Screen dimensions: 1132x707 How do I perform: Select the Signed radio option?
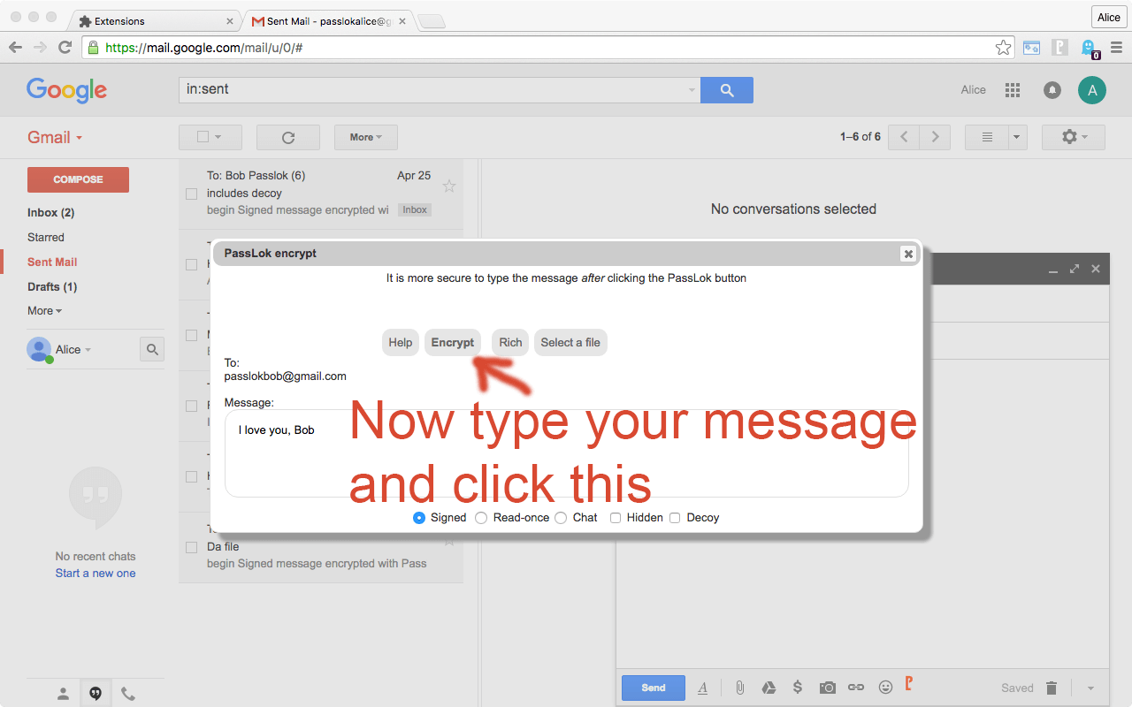pyautogui.click(x=419, y=518)
